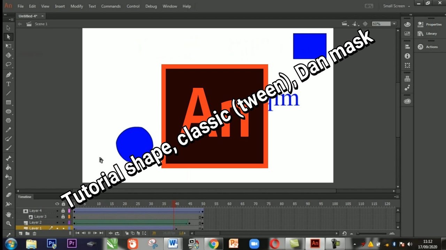
Task: Open the Actions panel
Action: (428, 47)
